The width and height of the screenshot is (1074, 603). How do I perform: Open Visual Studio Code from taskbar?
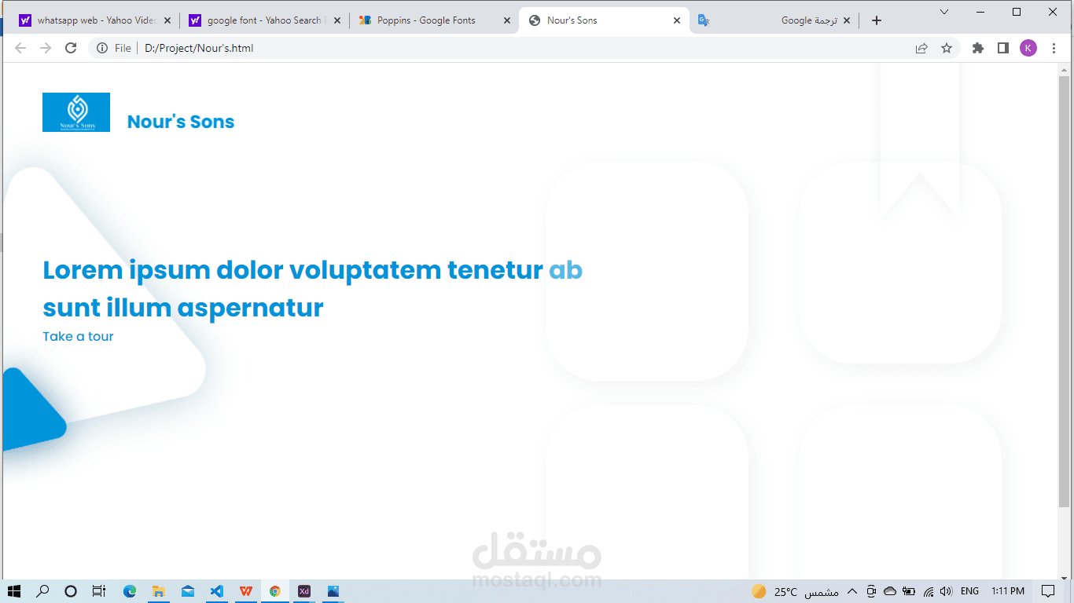pyautogui.click(x=217, y=591)
